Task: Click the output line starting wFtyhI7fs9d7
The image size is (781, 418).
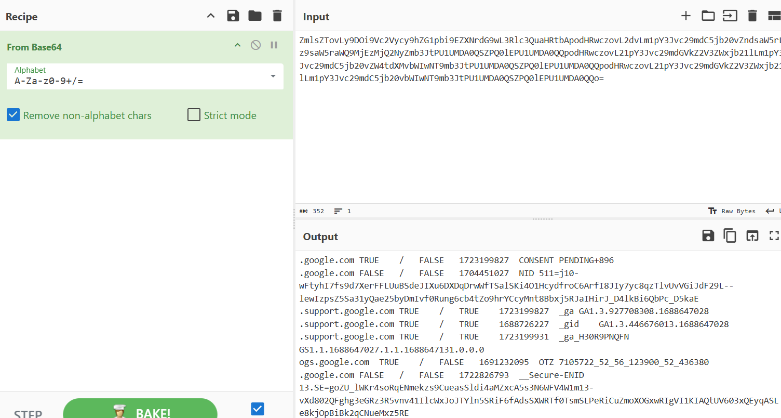Action: coord(517,286)
